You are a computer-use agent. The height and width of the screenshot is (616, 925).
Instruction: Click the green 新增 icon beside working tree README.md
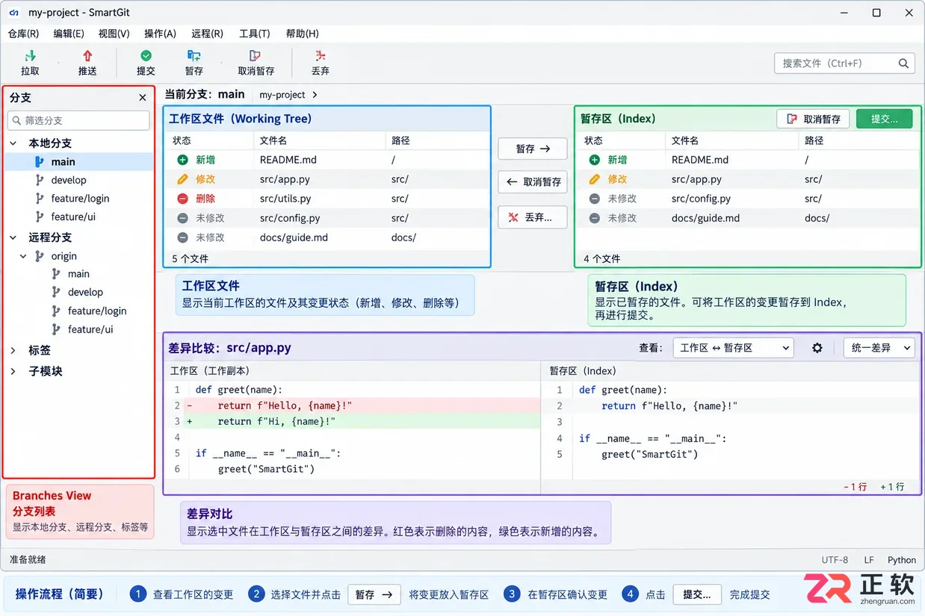(x=182, y=160)
